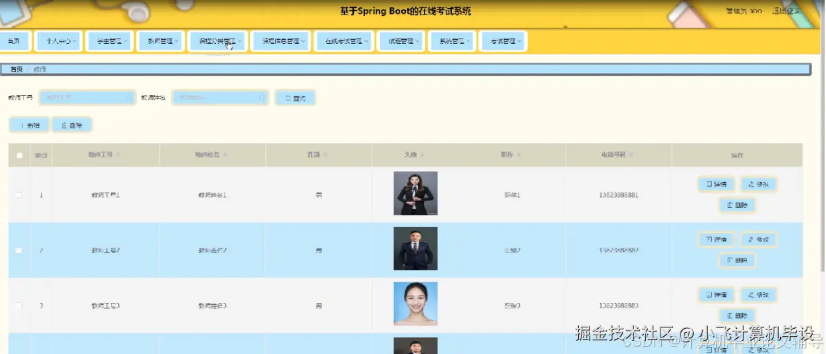Open the avatar photo of 教师姓名3

point(415,304)
